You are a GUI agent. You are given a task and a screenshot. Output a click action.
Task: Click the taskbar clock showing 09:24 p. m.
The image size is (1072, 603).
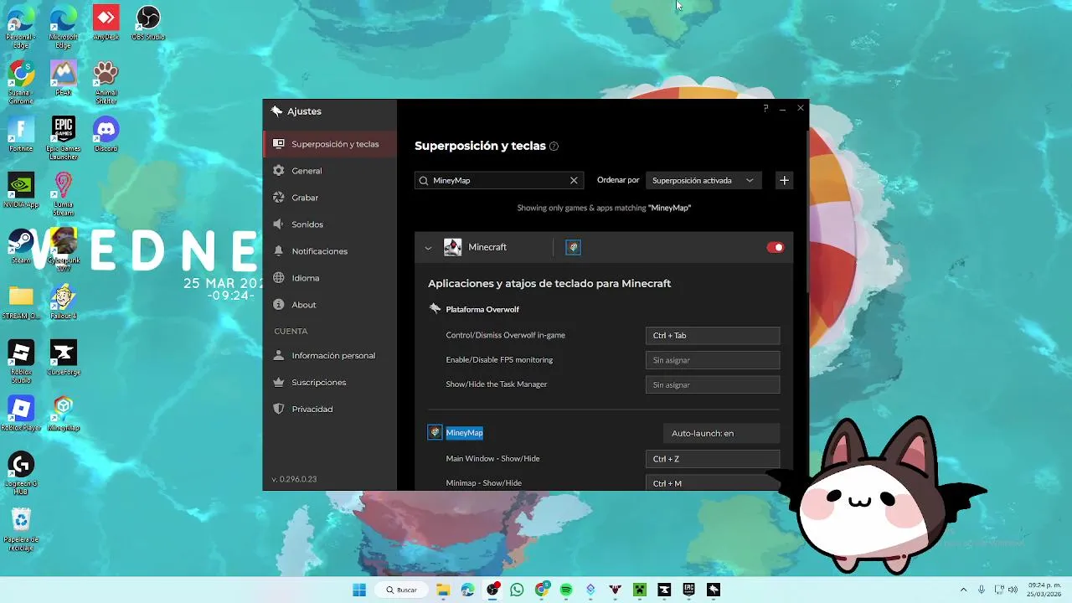tap(1044, 590)
